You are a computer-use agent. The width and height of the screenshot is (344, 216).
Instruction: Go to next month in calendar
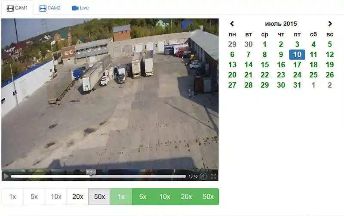coord(330,24)
